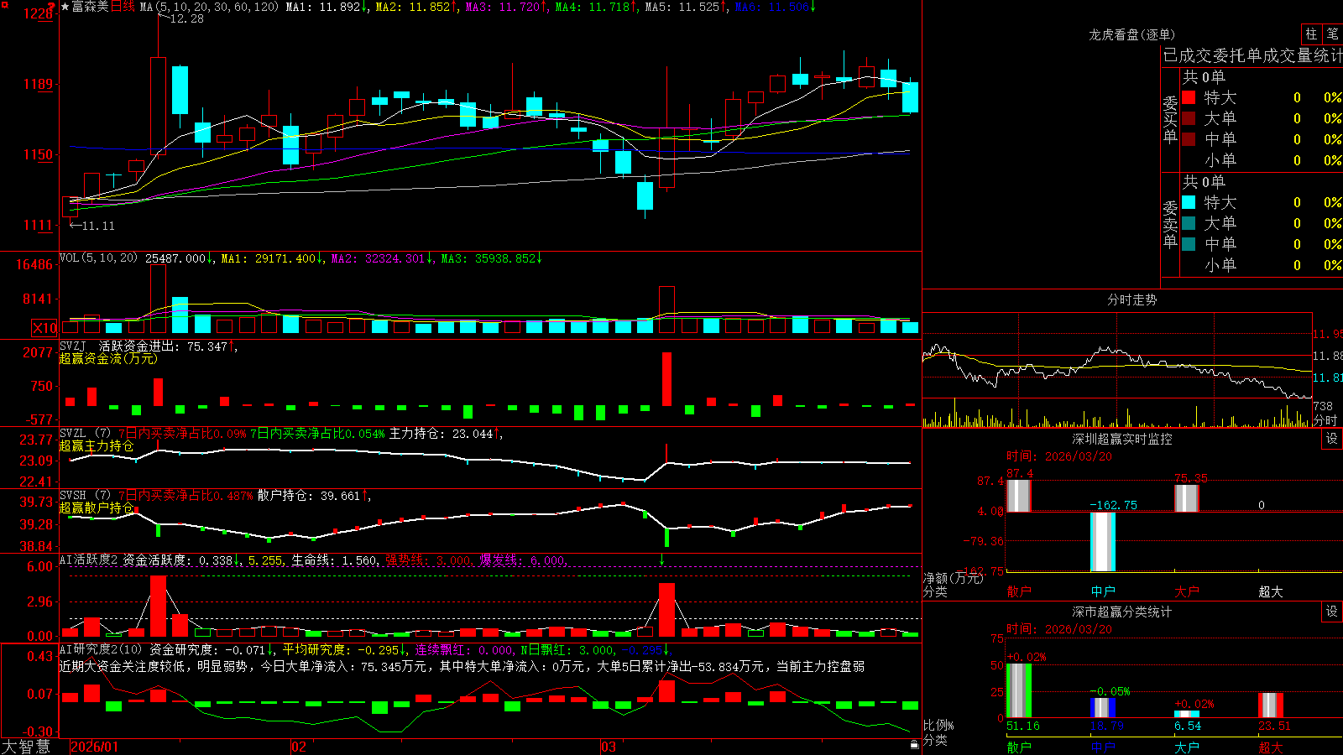Click the 中单 sell-order teal swatch
The width and height of the screenshot is (1343, 755).
pyautogui.click(x=1189, y=244)
